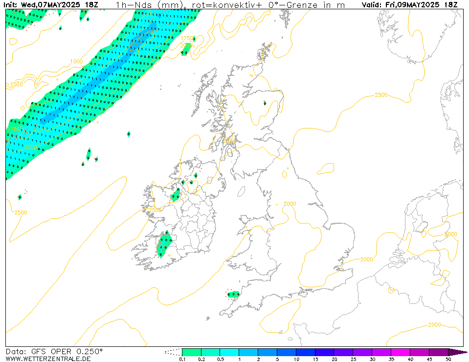Select the 2–5 mm legend swatch

(x=268, y=352)
